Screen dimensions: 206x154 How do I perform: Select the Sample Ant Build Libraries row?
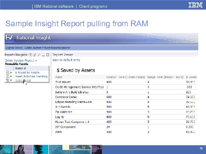tap(126, 92)
